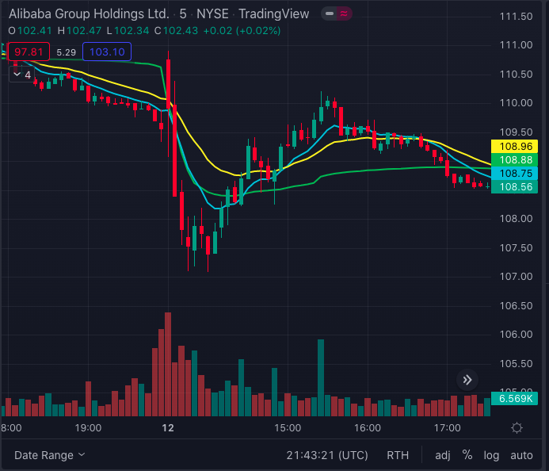Toggle percent scale mode

[x=467, y=455]
